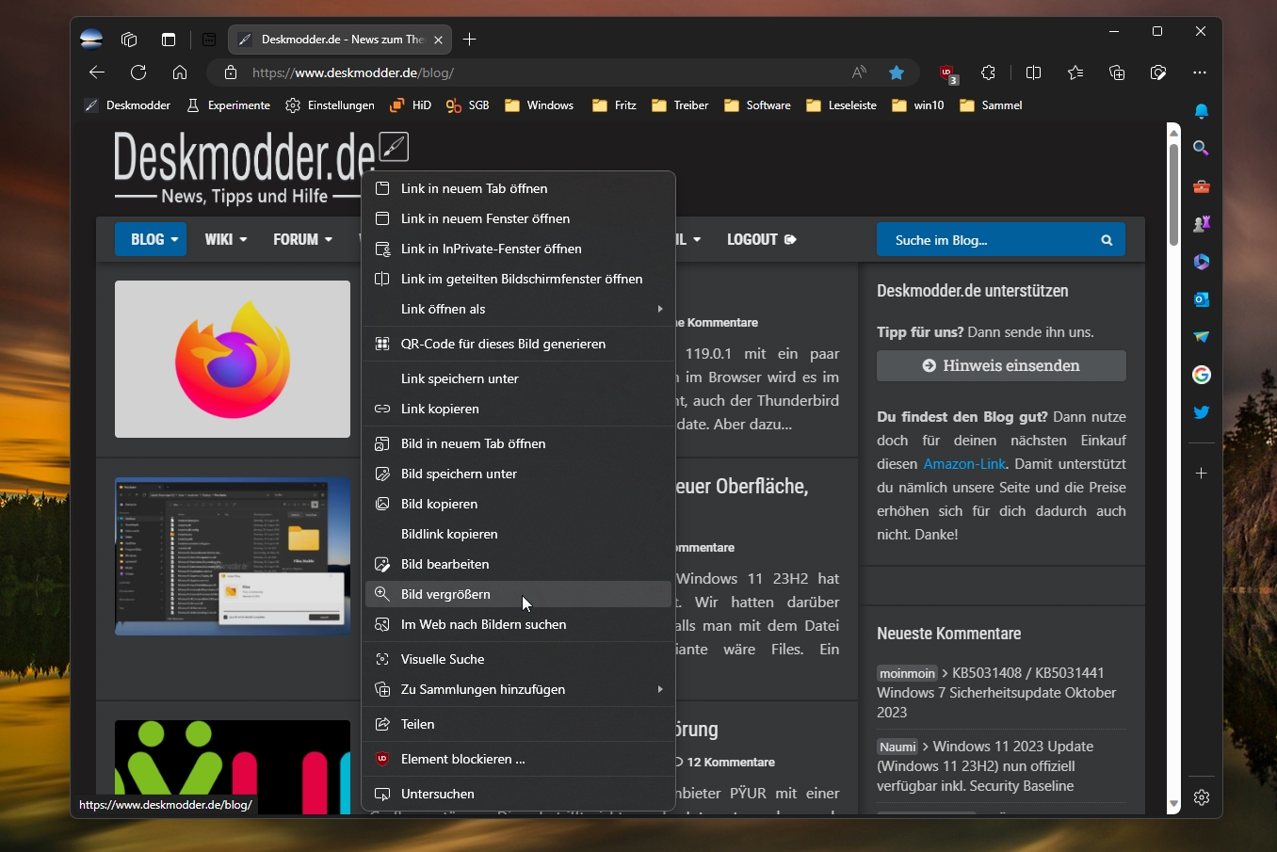1277x852 pixels.
Task: Choose 'Bild vergrößern' menu entry
Action: [x=519, y=594]
